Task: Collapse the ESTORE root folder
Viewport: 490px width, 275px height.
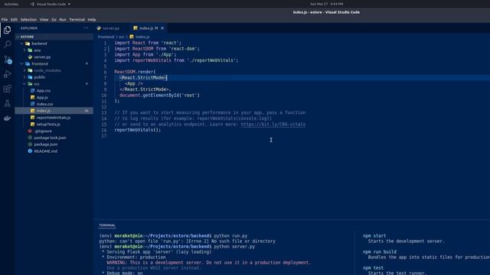Action: (x=18, y=37)
